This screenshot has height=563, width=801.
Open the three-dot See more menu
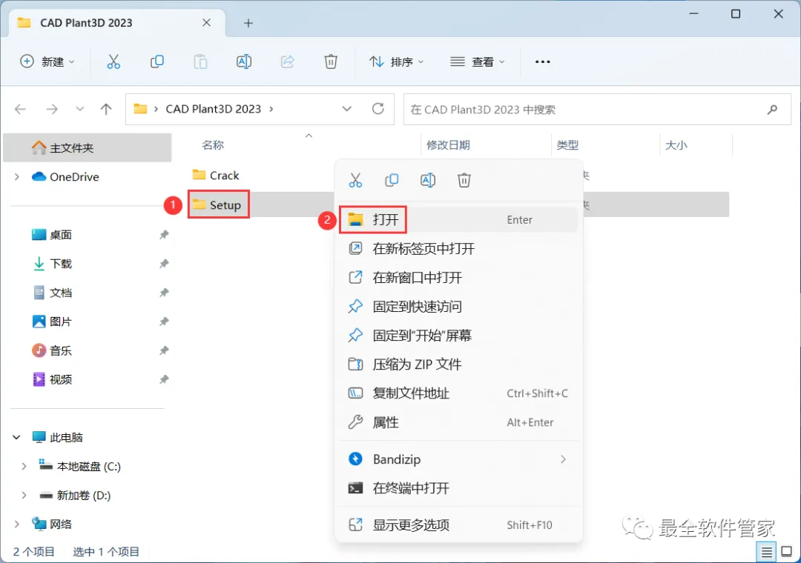click(x=542, y=61)
